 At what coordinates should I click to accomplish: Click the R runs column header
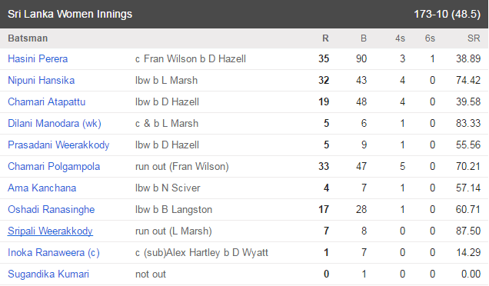[325, 38]
